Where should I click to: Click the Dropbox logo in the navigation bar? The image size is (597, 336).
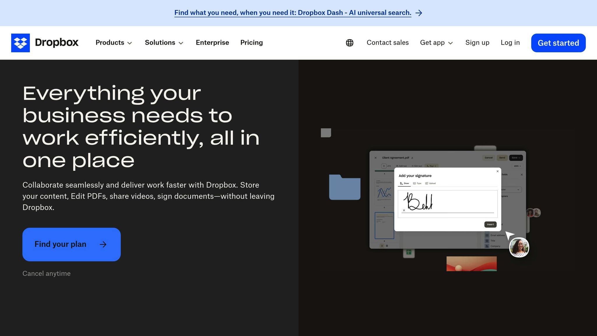(45, 43)
